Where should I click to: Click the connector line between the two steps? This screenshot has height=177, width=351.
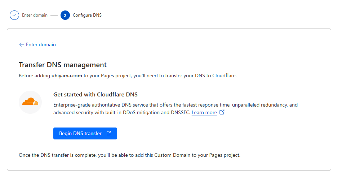click(x=54, y=16)
